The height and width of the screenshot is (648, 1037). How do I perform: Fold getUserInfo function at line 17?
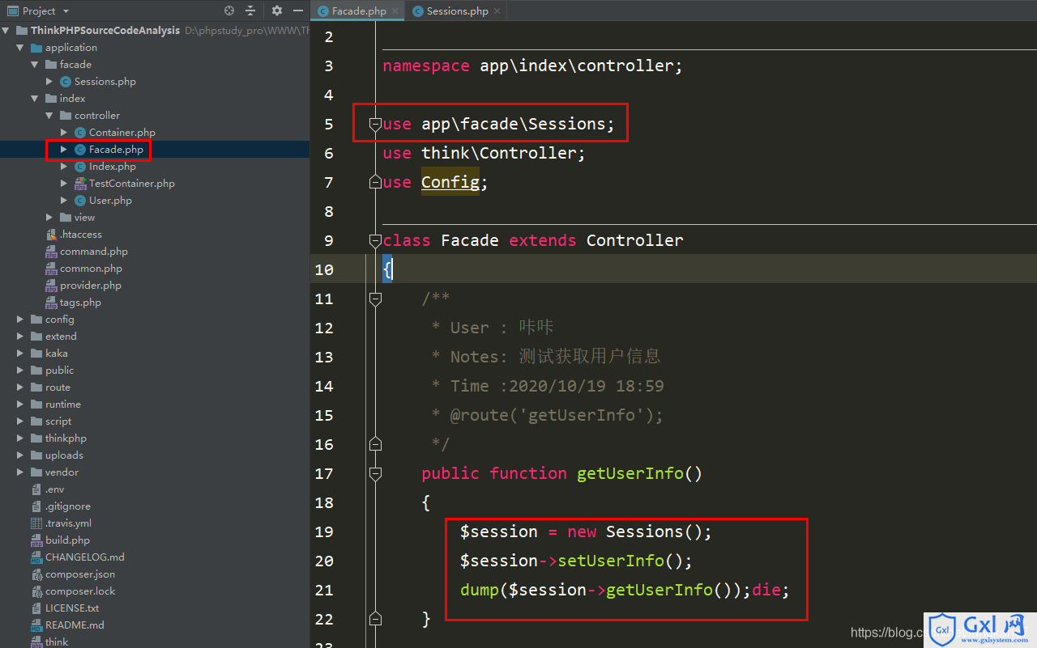pos(375,473)
